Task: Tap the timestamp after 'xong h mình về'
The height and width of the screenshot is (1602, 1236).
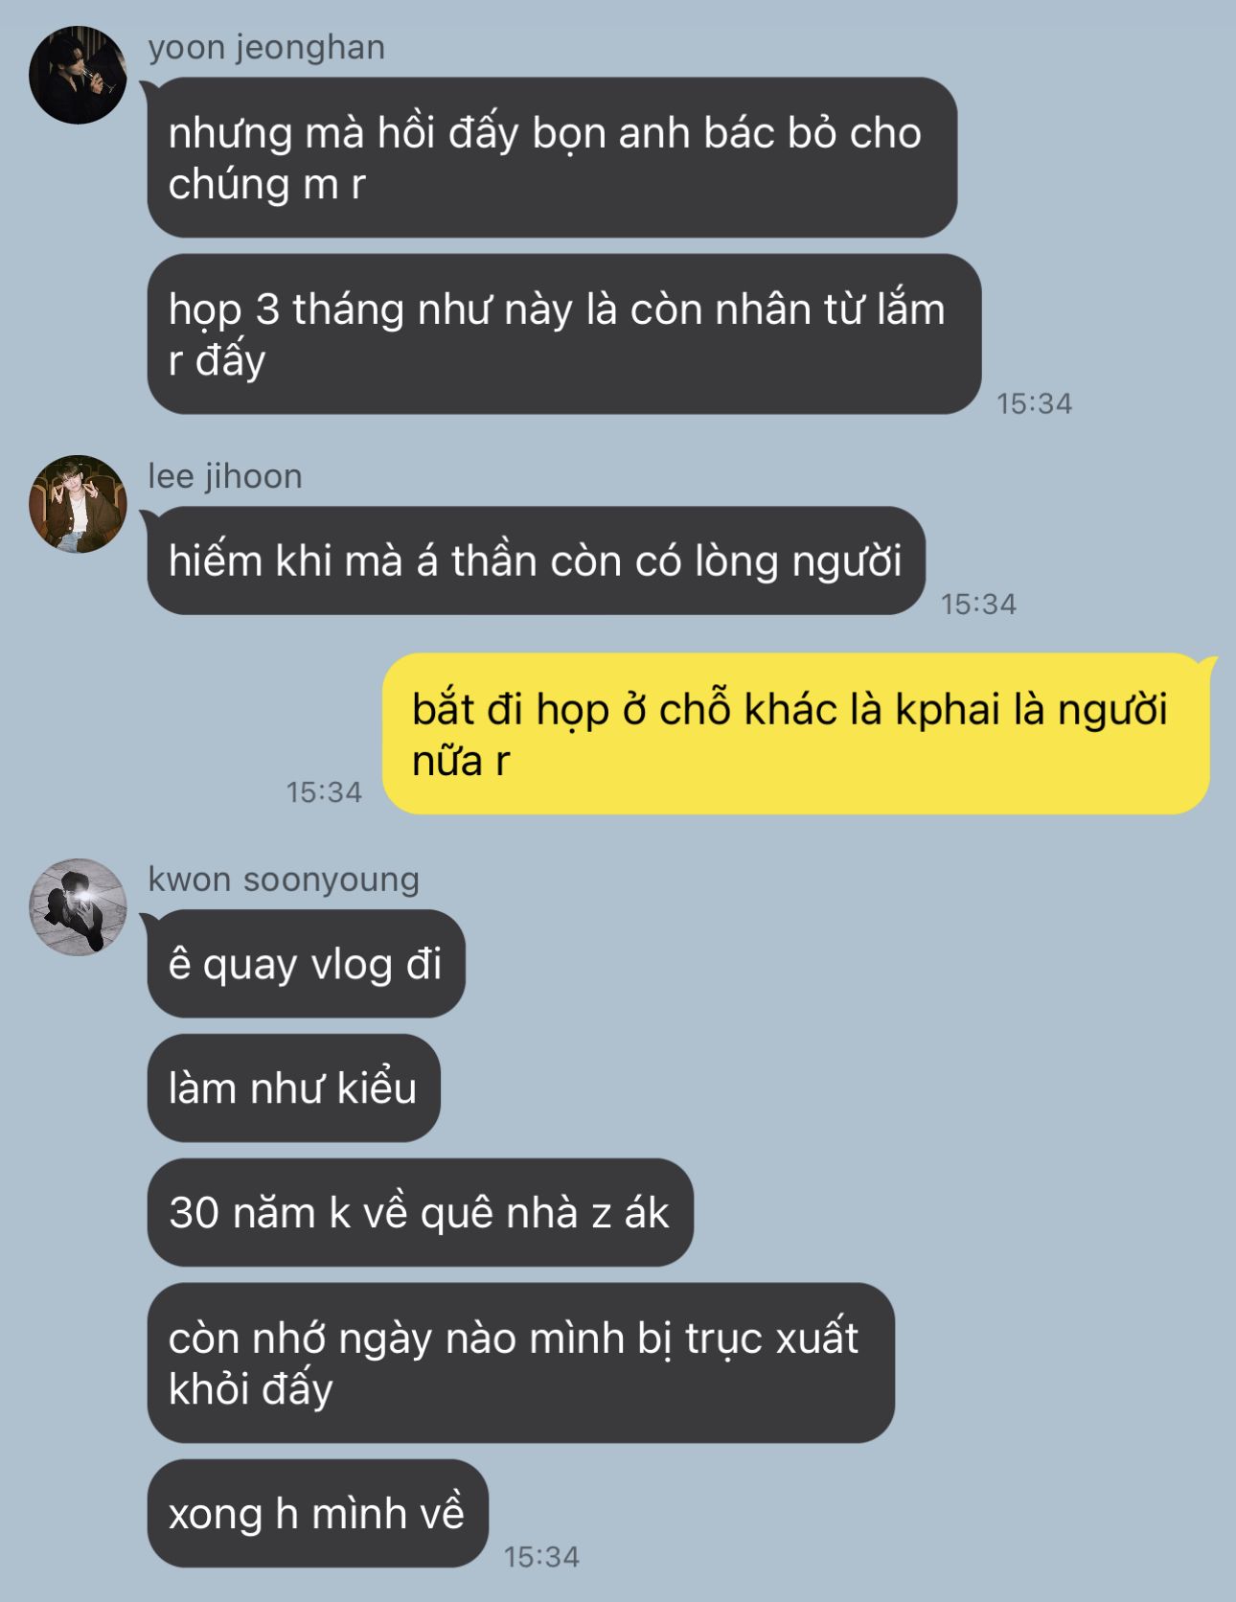Action: [541, 1557]
